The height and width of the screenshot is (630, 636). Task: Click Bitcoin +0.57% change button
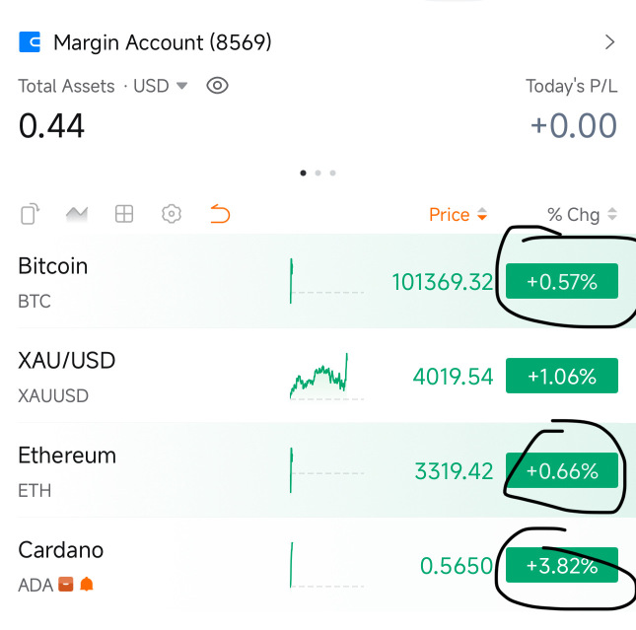click(x=561, y=282)
